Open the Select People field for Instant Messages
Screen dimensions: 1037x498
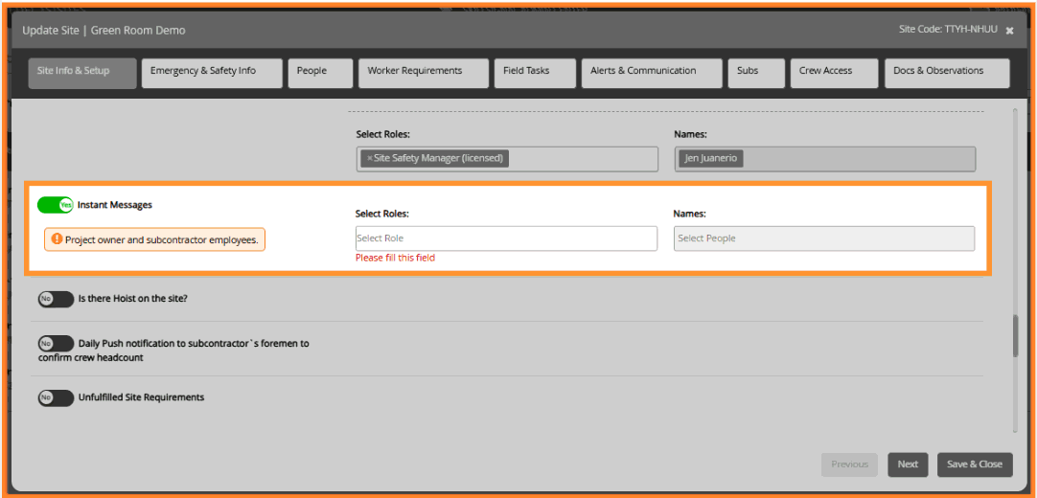(824, 238)
